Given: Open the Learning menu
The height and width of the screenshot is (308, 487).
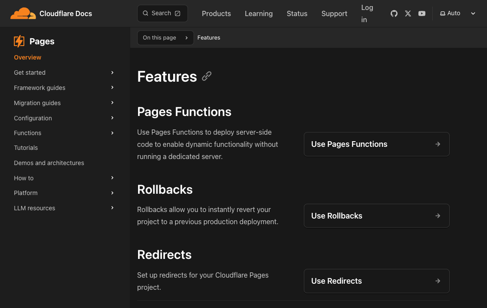Looking at the screenshot, I should click(259, 13).
